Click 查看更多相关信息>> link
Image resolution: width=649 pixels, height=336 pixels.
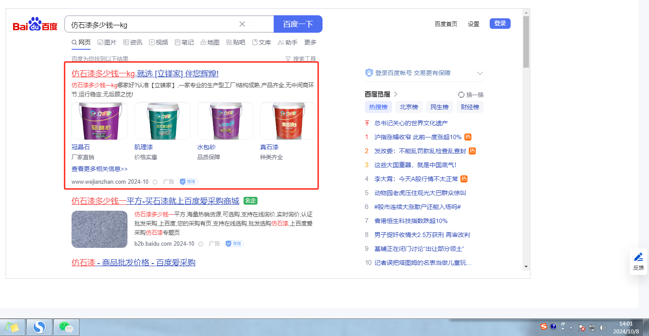(100, 169)
